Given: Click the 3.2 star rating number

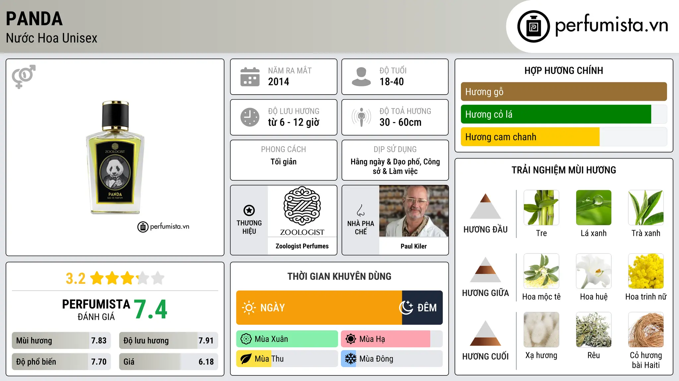Looking at the screenshot, I should coord(76,278).
